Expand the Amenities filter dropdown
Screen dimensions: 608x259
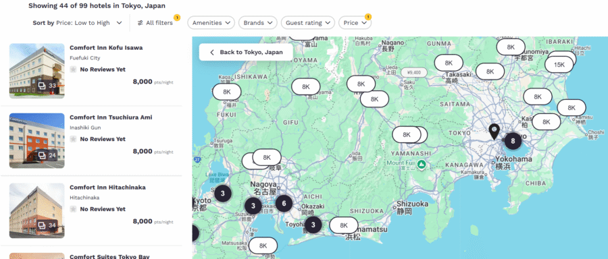pos(211,23)
